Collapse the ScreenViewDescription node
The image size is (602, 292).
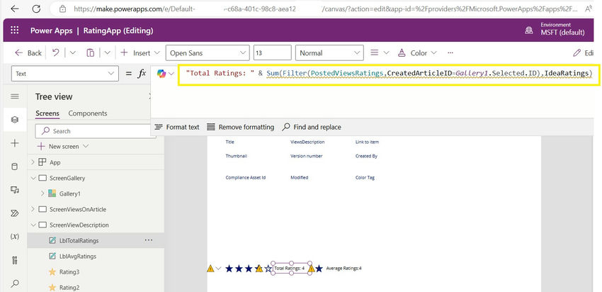click(x=33, y=225)
